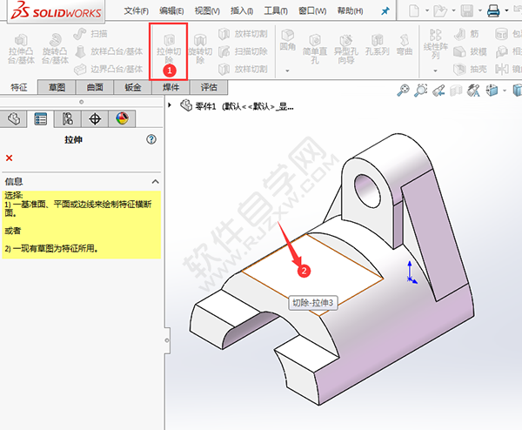Select 边界凸台/基体 boundary boss tool

coord(109,69)
